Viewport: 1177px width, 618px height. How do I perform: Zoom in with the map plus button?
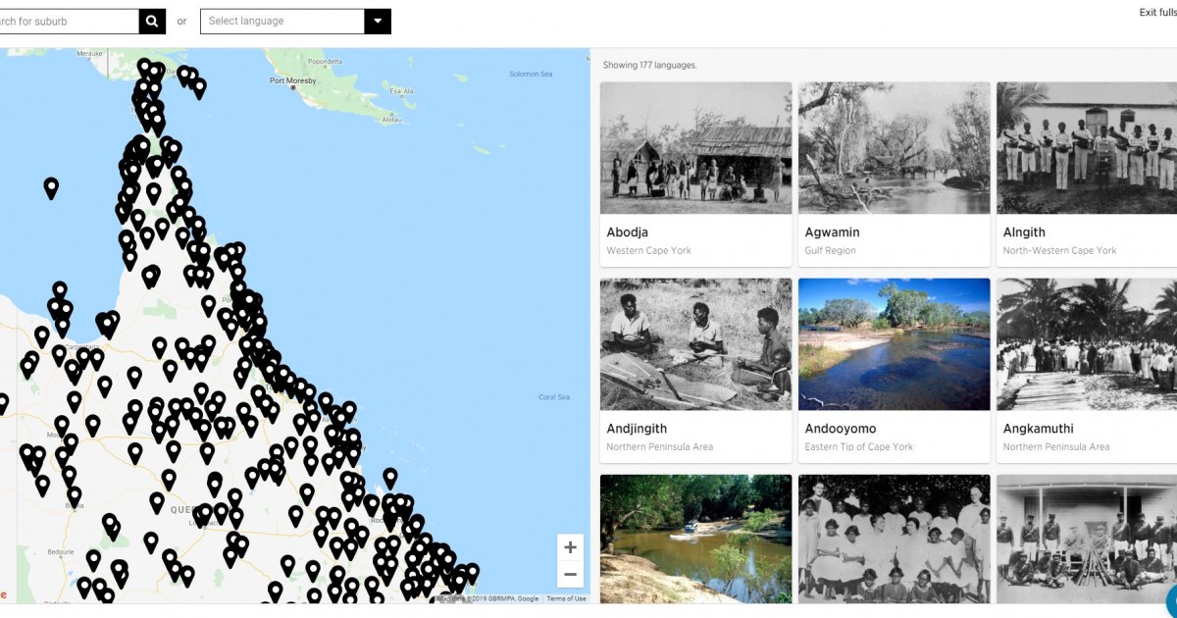pyautogui.click(x=570, y=547)
